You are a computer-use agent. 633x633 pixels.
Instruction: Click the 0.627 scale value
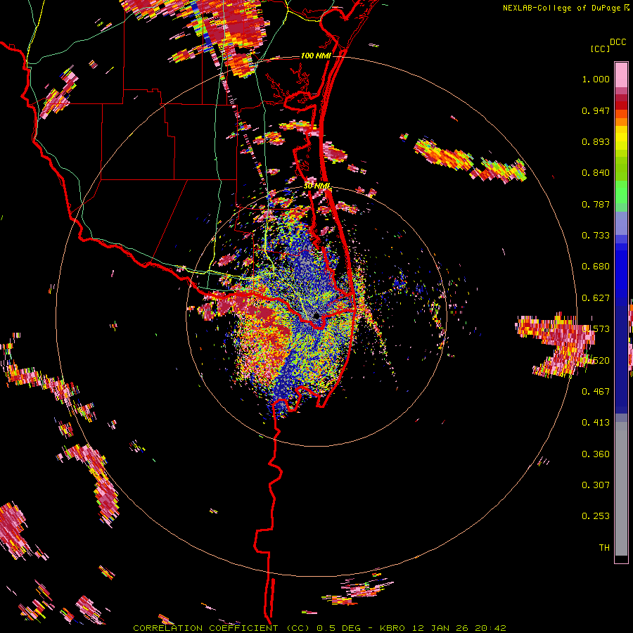pyautogui.click(x=596, y=298)
